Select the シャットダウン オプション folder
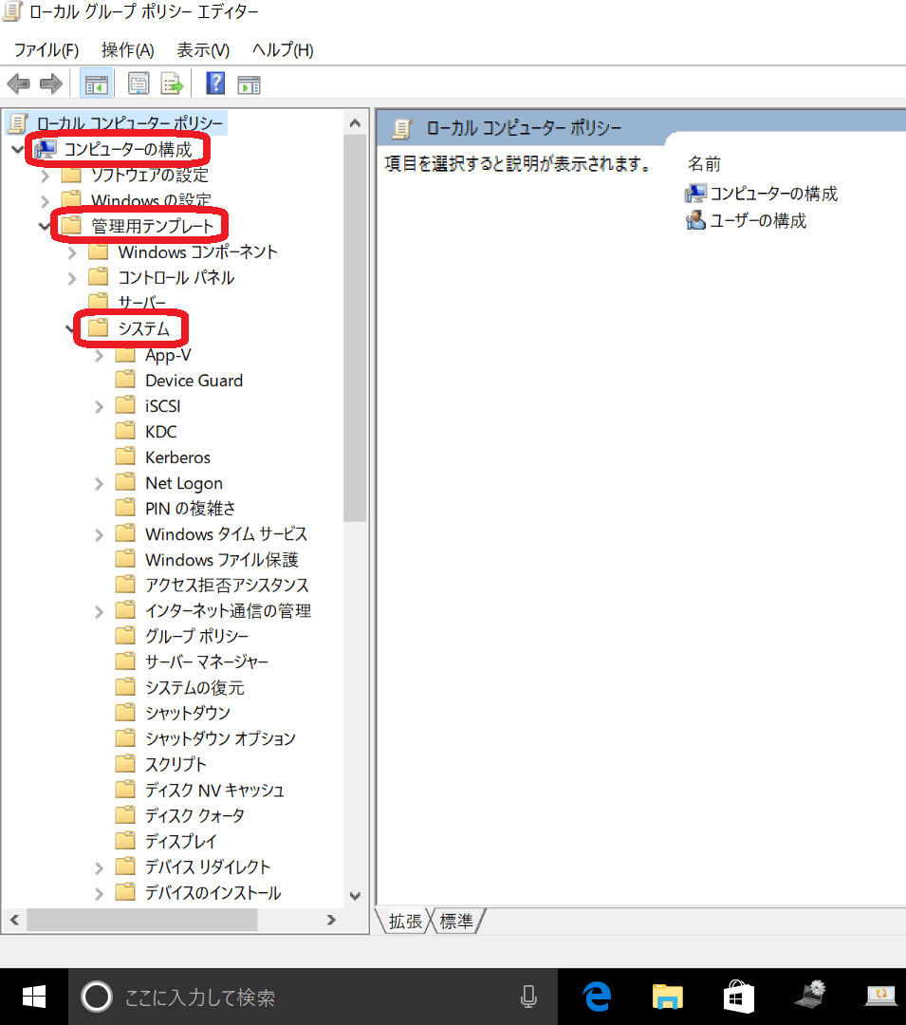 (220, 738)
